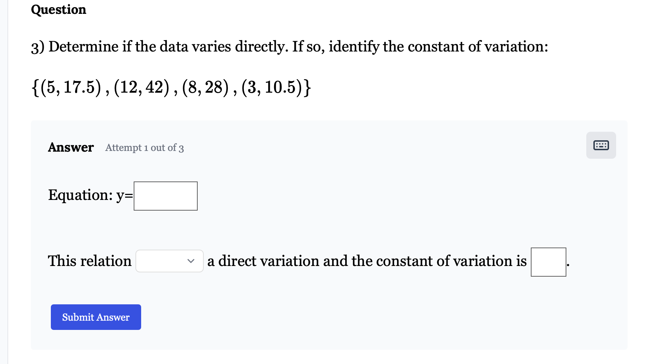Click the small box after 'constant of variation is'
646x364 pixels.
click(x=548, y=262)
